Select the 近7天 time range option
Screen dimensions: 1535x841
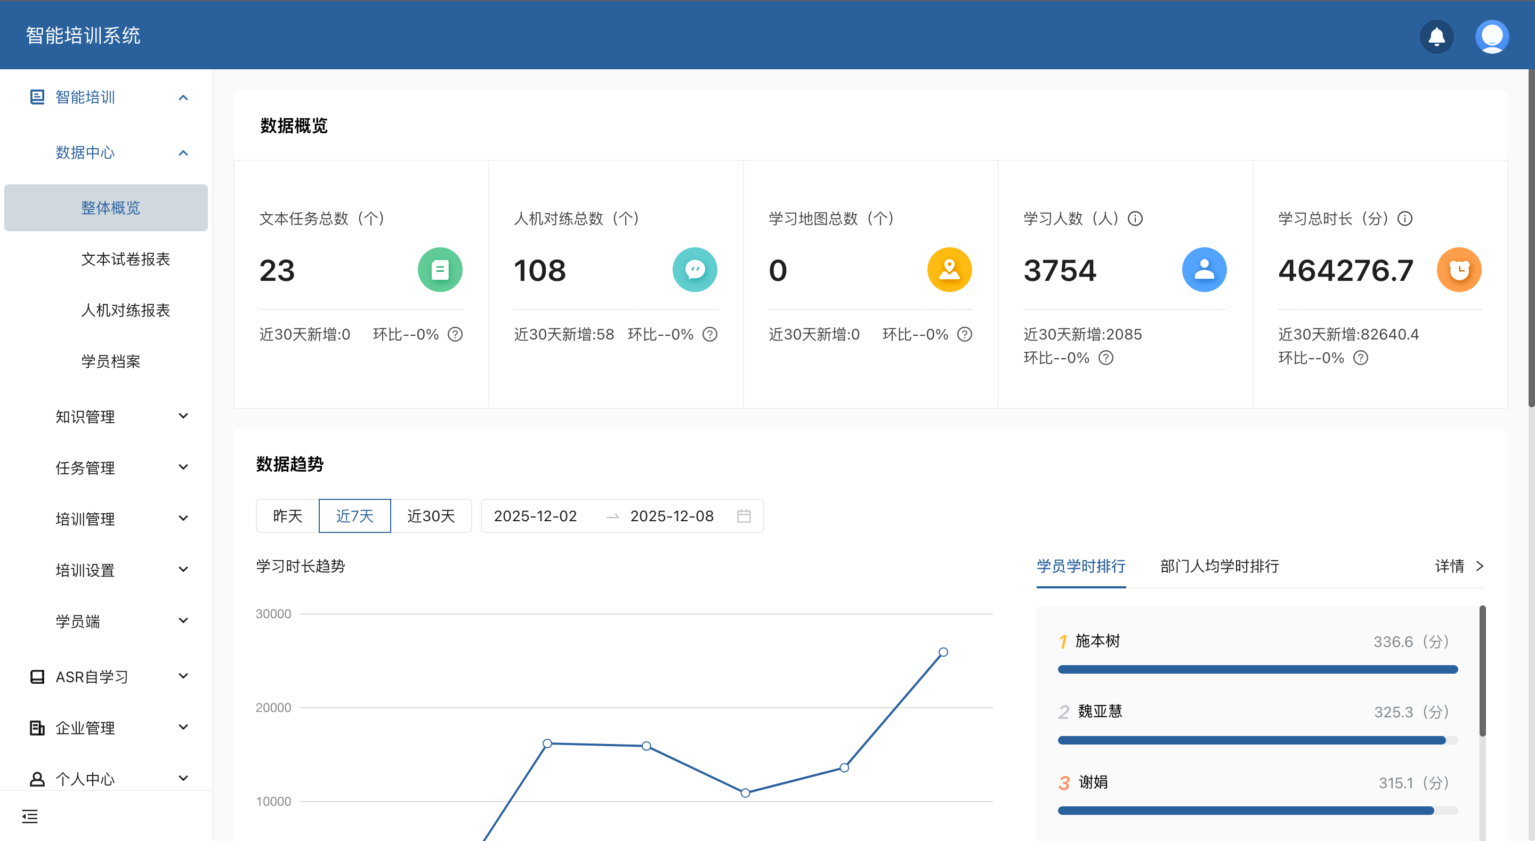click(354, 515)
